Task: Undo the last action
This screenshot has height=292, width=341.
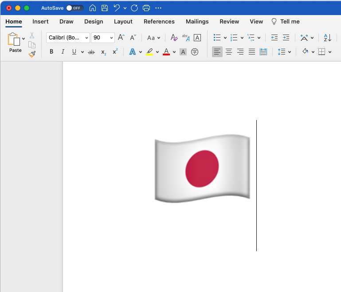Action: click(117, 8)
